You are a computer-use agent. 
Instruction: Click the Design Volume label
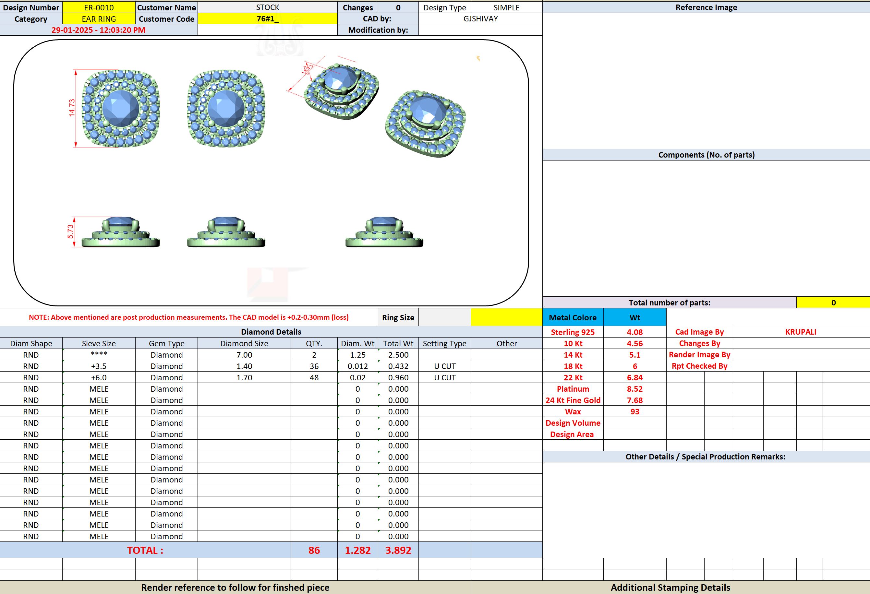(x=573, y=422)
